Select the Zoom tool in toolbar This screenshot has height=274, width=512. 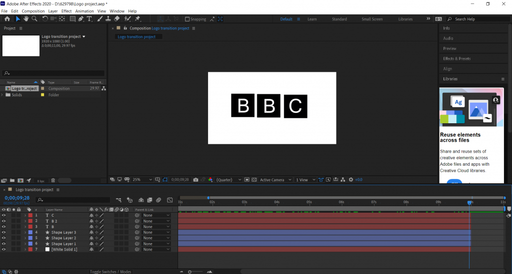click(x=34, y=19)
